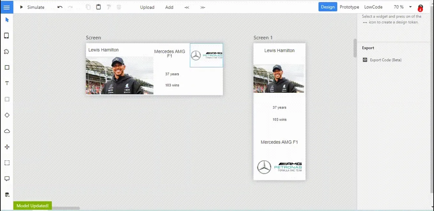Open the comments tool in the sidebar

7,178
